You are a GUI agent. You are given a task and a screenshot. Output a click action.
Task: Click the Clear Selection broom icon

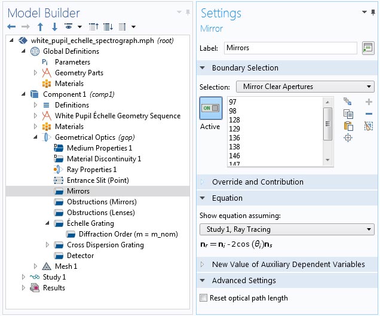[369, 126]
